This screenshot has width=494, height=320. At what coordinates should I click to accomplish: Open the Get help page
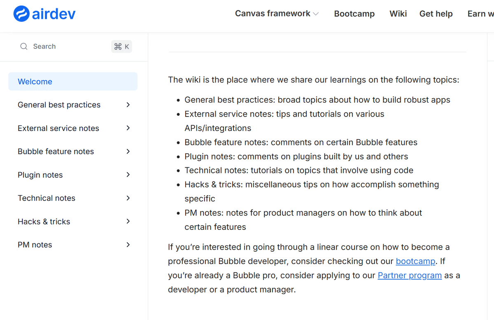click(436, 14)
